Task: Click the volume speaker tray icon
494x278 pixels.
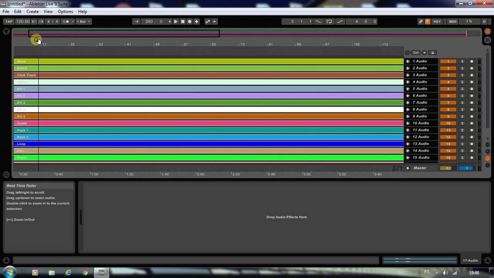Action: [445, 273]
